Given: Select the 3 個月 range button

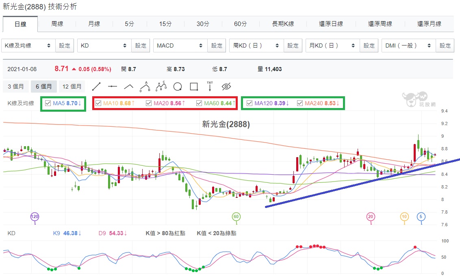Looking at the screenshot, I should pyautogui.click(x=16, y=87).
